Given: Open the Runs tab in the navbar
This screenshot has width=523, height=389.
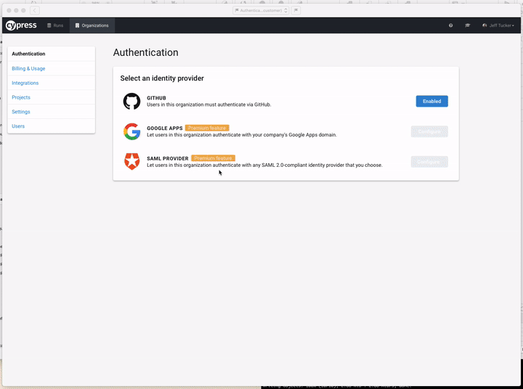Looking at the screenshot, I should [x=55, y=25].
